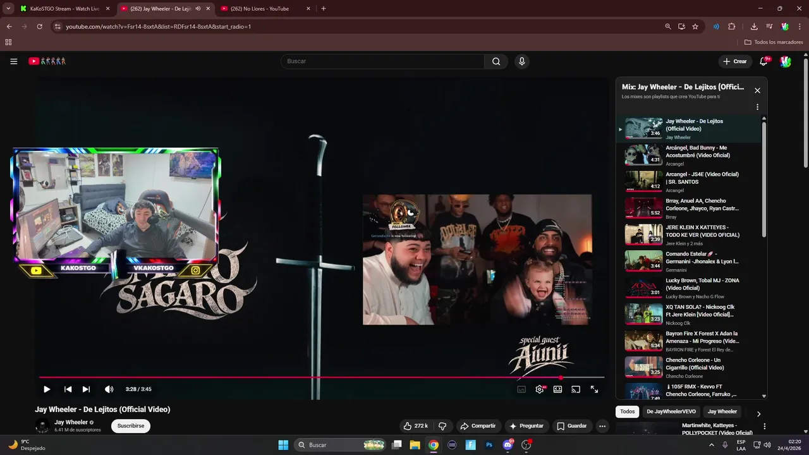
Task: Open Chrome tab search dropdown arrow
Action: [8, 9]
